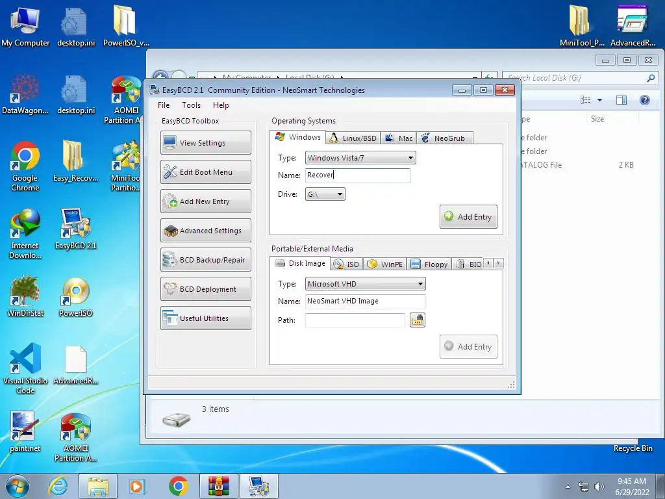Click the taskbar clock showing 9:45 AM
Screen dimensions: 665x499
pyautogui.click(x=632, y=487)
